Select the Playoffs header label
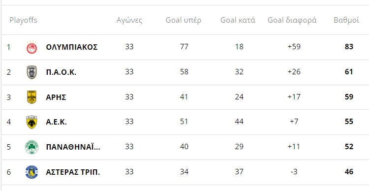 [x=23, y=20]
